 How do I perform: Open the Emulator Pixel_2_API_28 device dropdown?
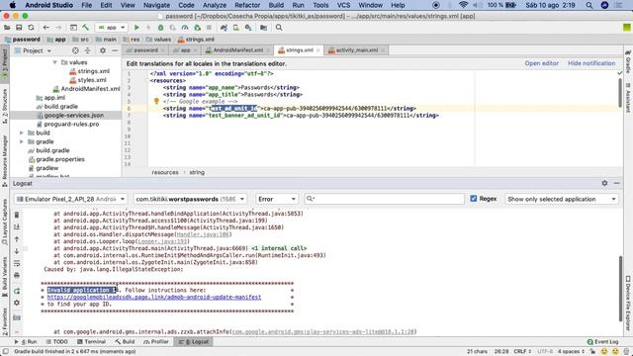tap(70, 199)
